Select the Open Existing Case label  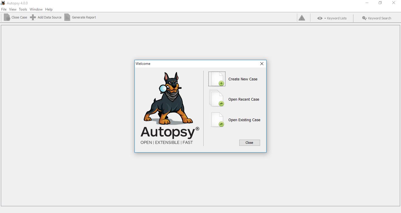point(244,120)
